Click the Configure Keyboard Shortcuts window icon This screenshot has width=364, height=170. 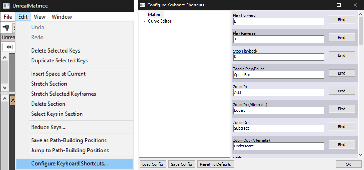click(142, 5)
